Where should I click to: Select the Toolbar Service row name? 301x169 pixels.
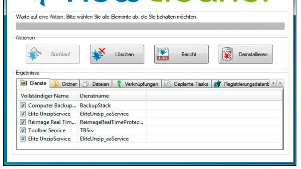coord(47,130)
